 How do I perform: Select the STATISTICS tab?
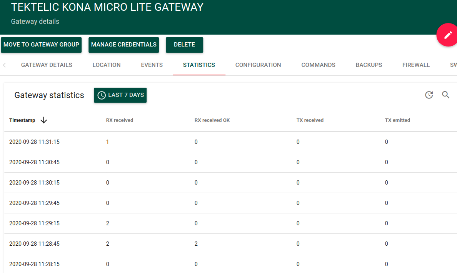pos(199,65)
